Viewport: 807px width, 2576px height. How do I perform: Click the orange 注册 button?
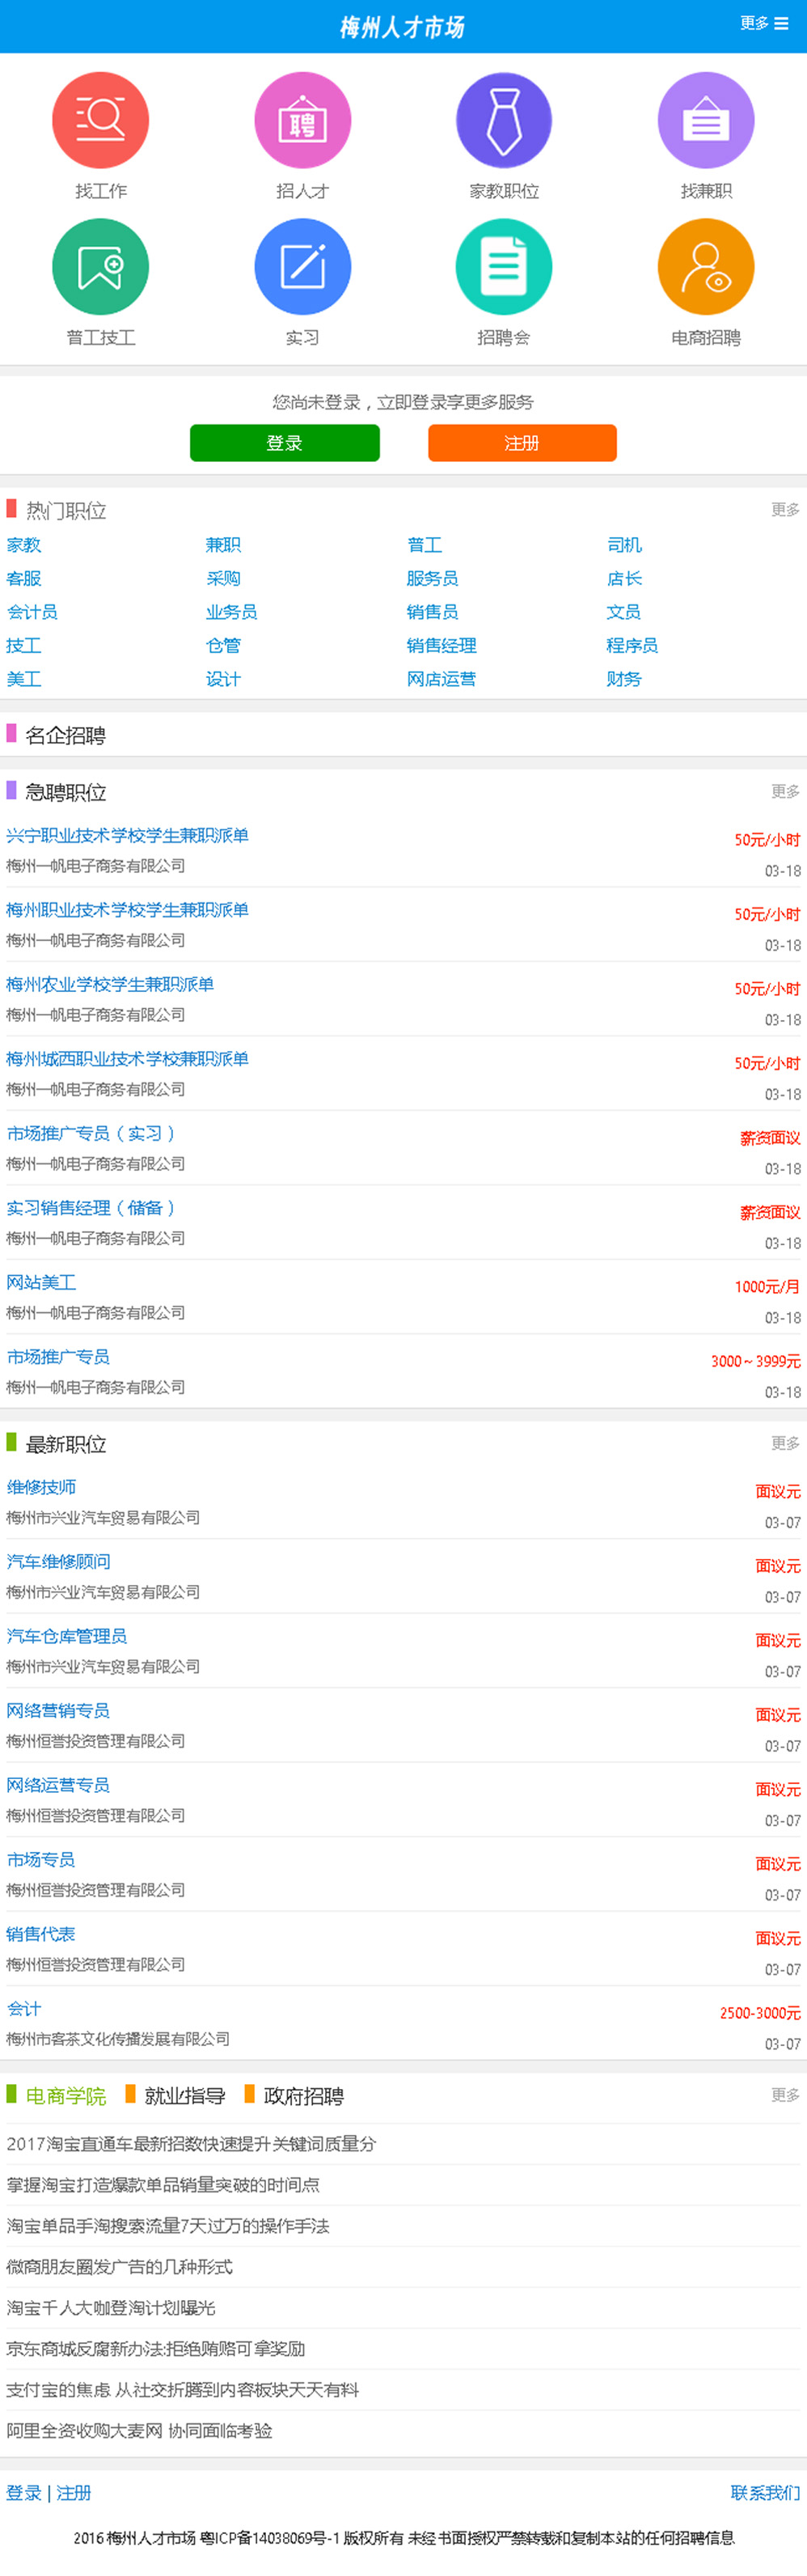click(x=522, y=443)
